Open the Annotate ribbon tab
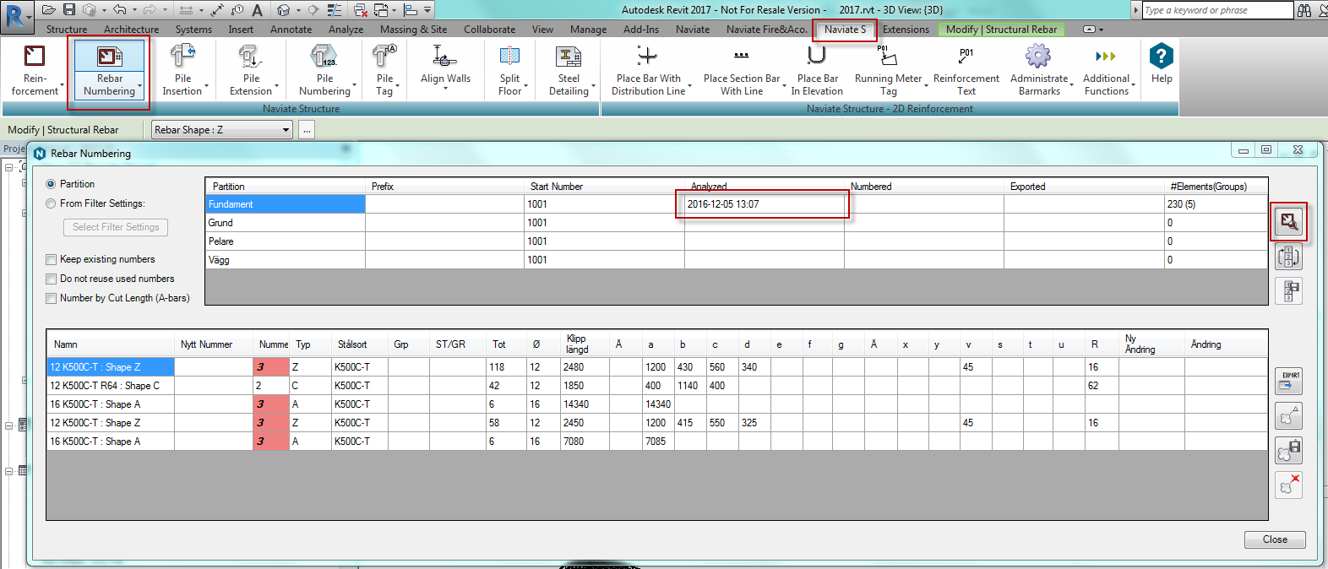 pyautogui.click(x=291, y=30)
